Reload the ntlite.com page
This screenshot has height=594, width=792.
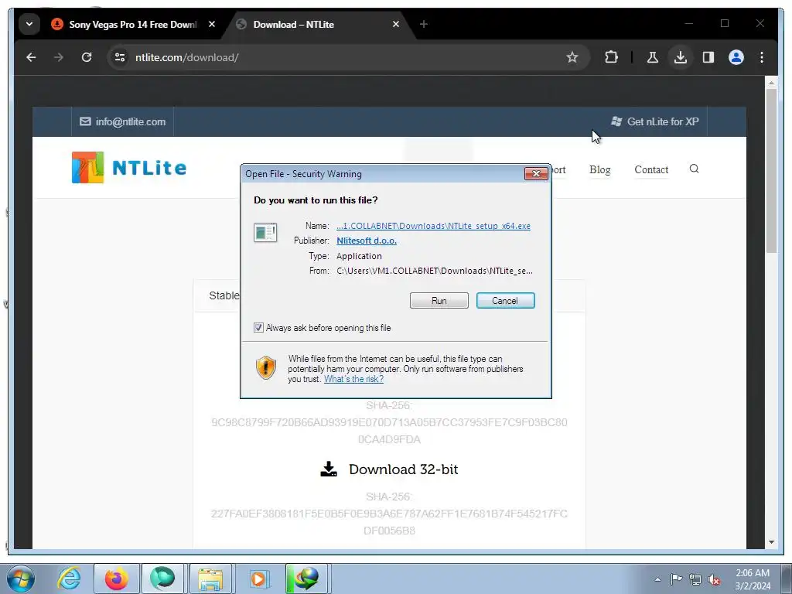click(87, 57)
